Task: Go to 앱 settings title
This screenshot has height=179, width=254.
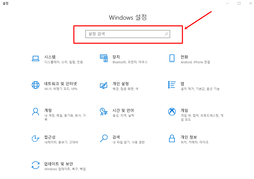Action: (x=182, y=84)
